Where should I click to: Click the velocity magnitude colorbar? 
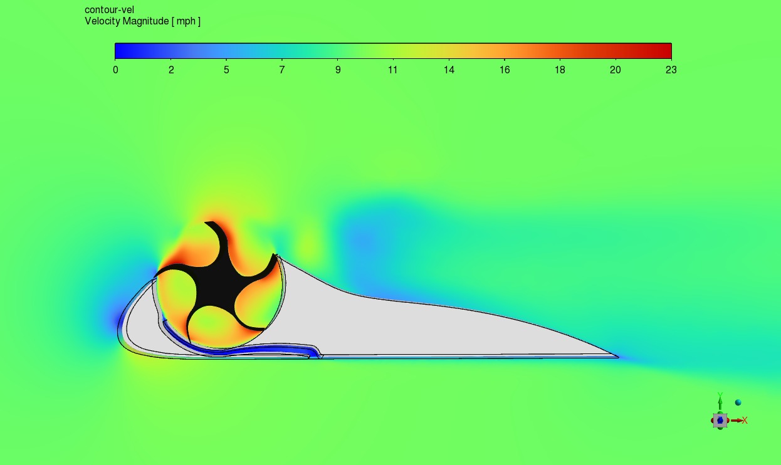click(393, 51)
